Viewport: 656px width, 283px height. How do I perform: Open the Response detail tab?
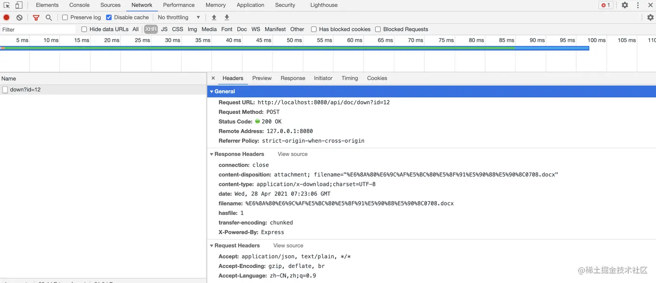(x=293, y=78)
